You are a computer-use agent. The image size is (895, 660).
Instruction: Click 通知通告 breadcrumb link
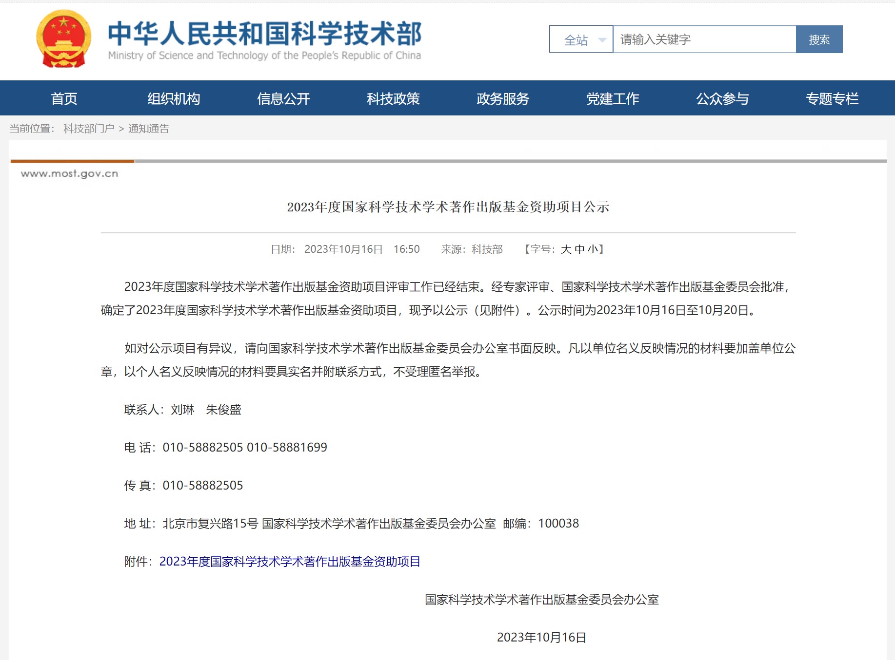(149, 129)
